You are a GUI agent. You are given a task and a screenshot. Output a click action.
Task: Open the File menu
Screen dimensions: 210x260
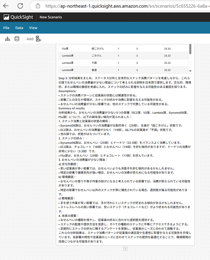(6, 28)
